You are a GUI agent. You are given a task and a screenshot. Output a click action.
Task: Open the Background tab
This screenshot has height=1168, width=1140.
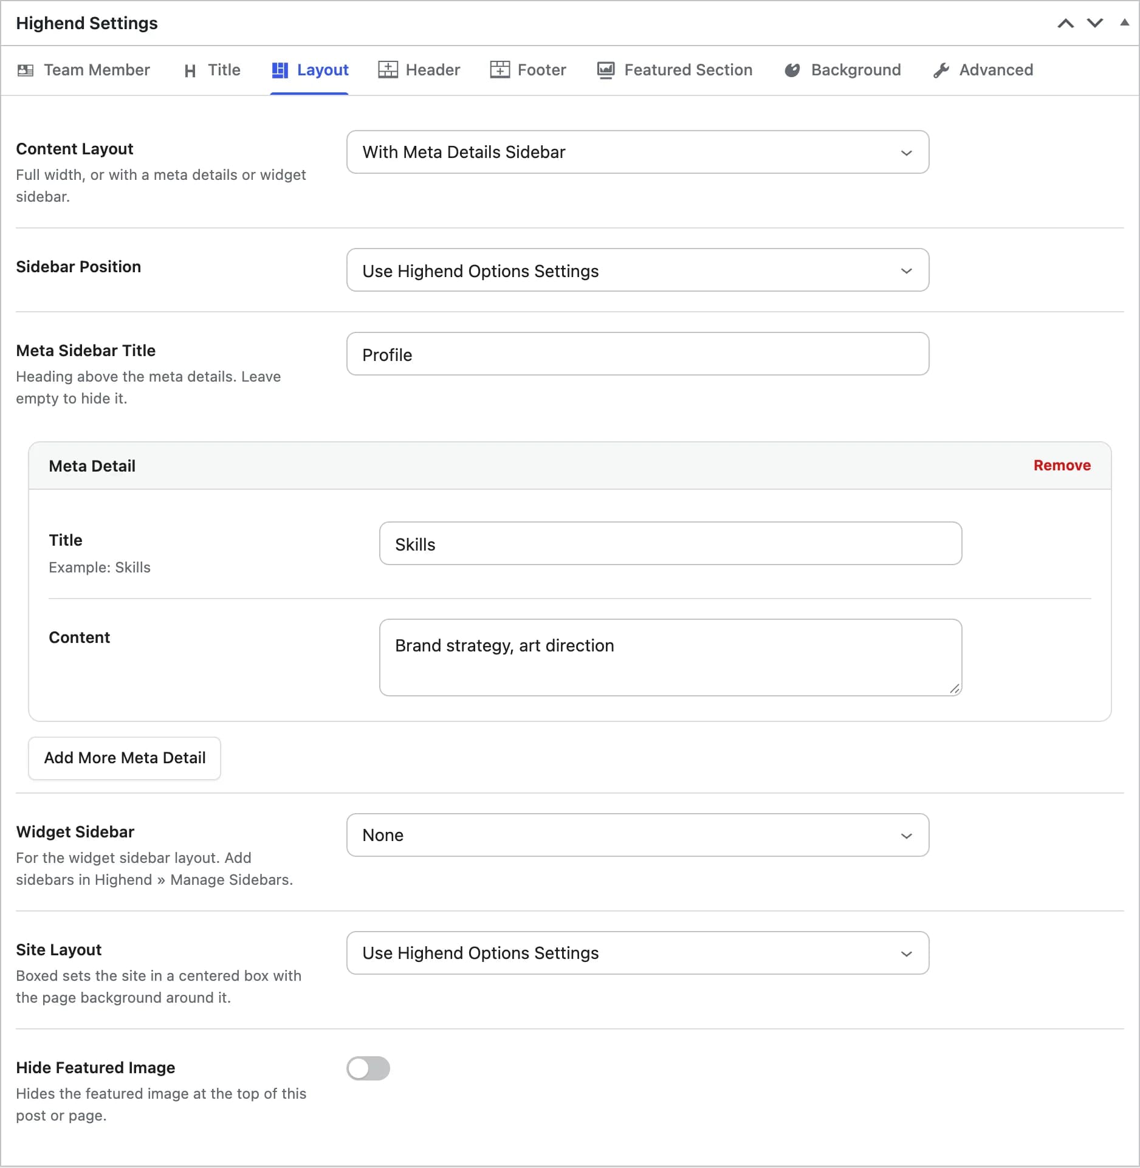(843, 70)
